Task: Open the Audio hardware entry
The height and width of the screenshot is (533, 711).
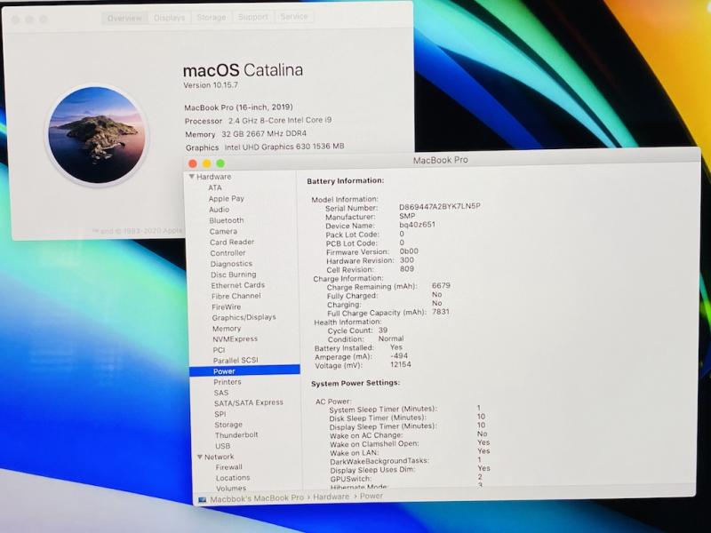Action: pos(219,210)
